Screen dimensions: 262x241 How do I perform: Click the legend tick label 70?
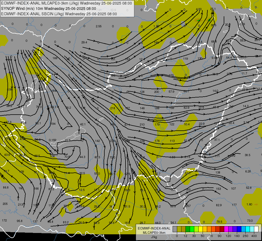211,236
